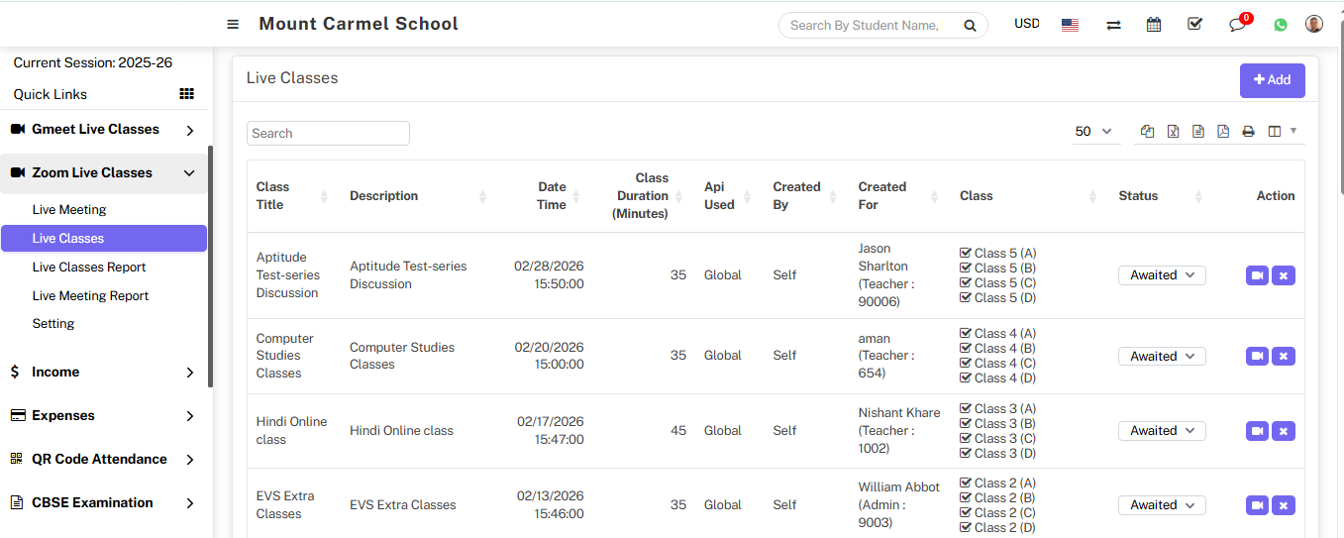This screenshot has width=1344, height=538.
Task: Open Live Classes Report in sidebar
Action: (89, 268)
